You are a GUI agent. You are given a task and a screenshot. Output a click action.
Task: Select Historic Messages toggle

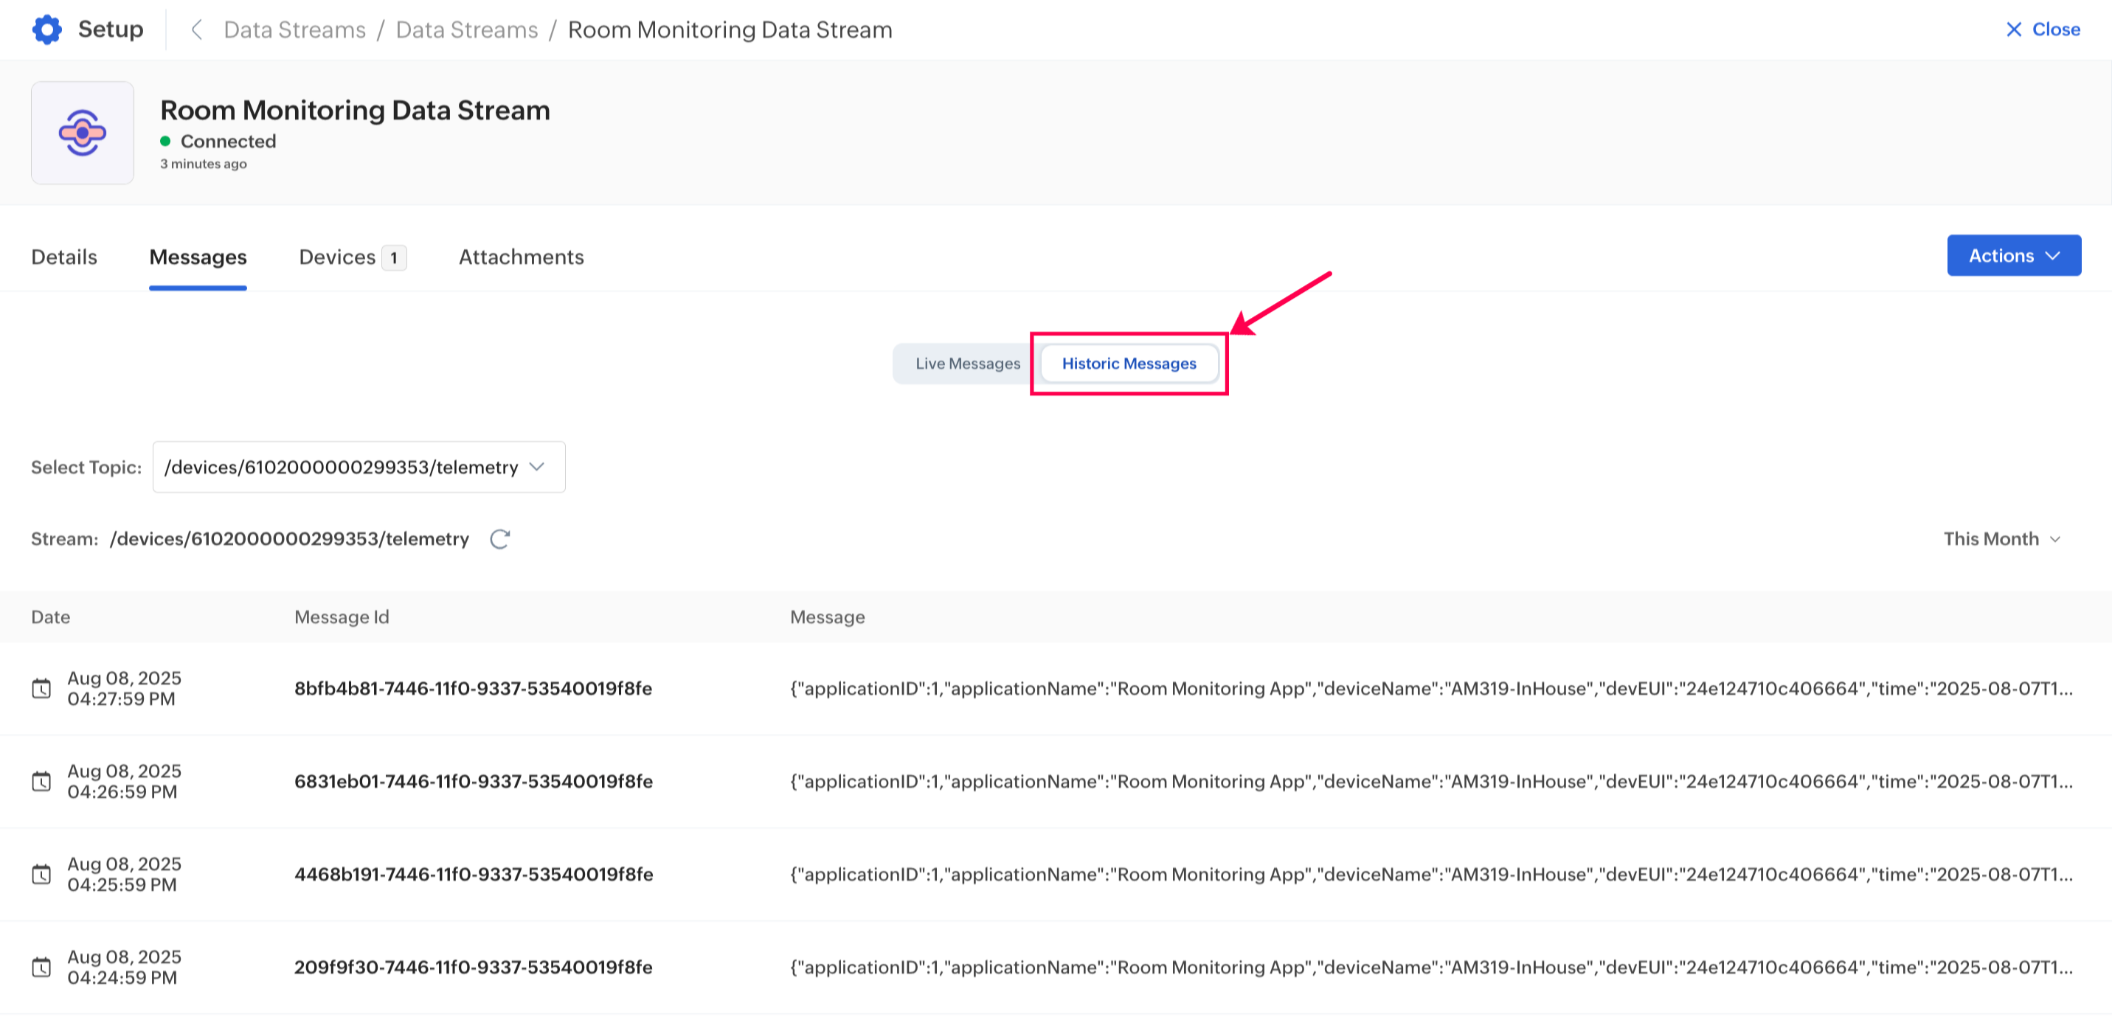(1128, 363)
